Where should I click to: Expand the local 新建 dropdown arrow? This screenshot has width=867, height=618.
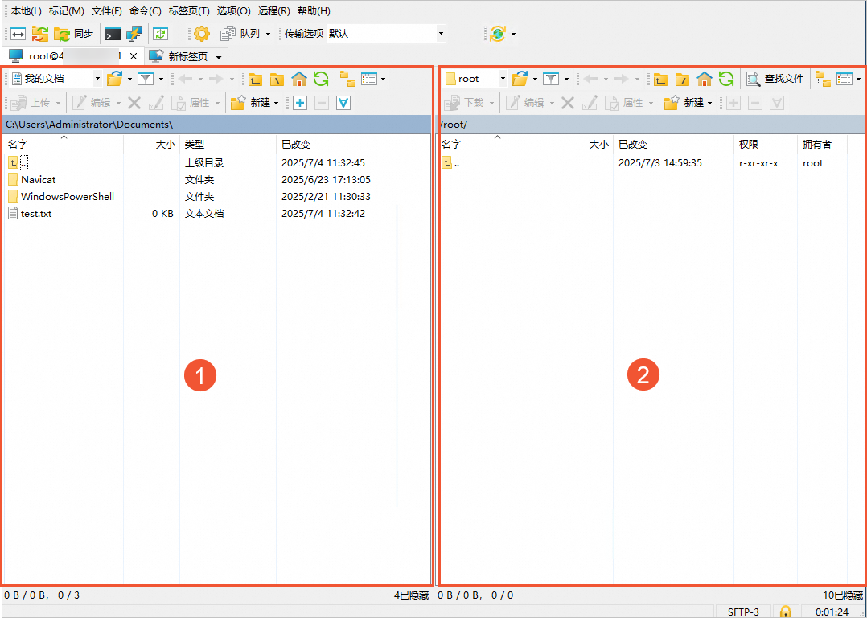(x=277, y=103)
